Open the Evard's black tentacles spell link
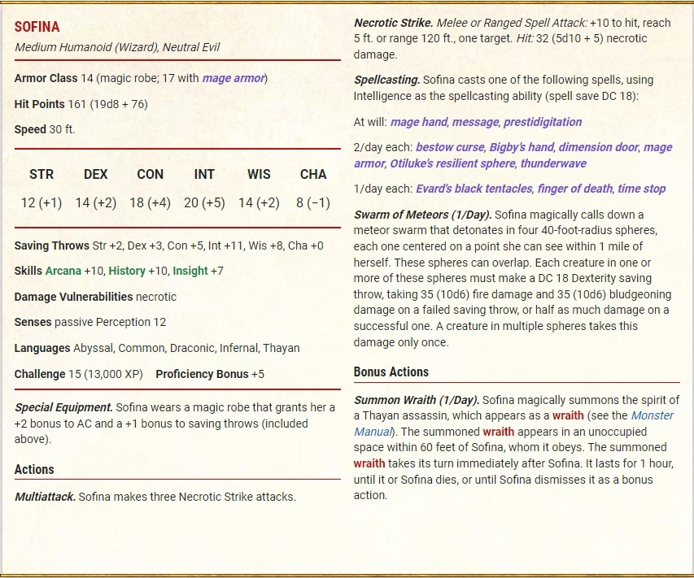694x578 pixels. tap(474, 189)
